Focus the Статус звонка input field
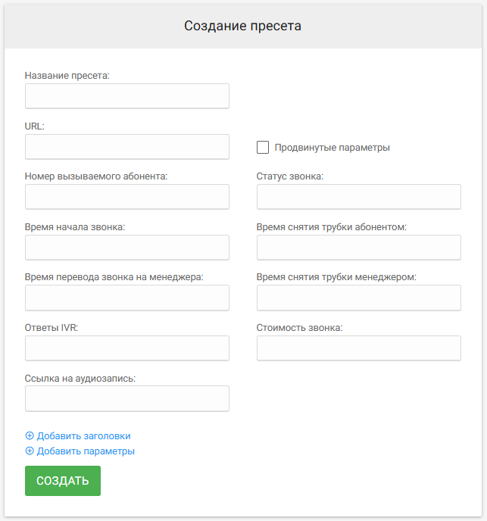487x521 pixels. pyautogui.click(x=359, y=197)
